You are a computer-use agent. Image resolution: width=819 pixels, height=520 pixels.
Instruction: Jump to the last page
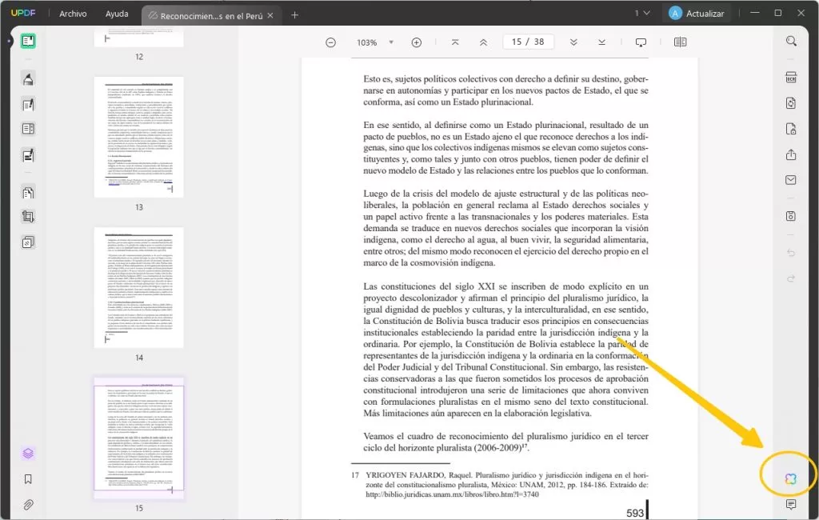point(601,42)
